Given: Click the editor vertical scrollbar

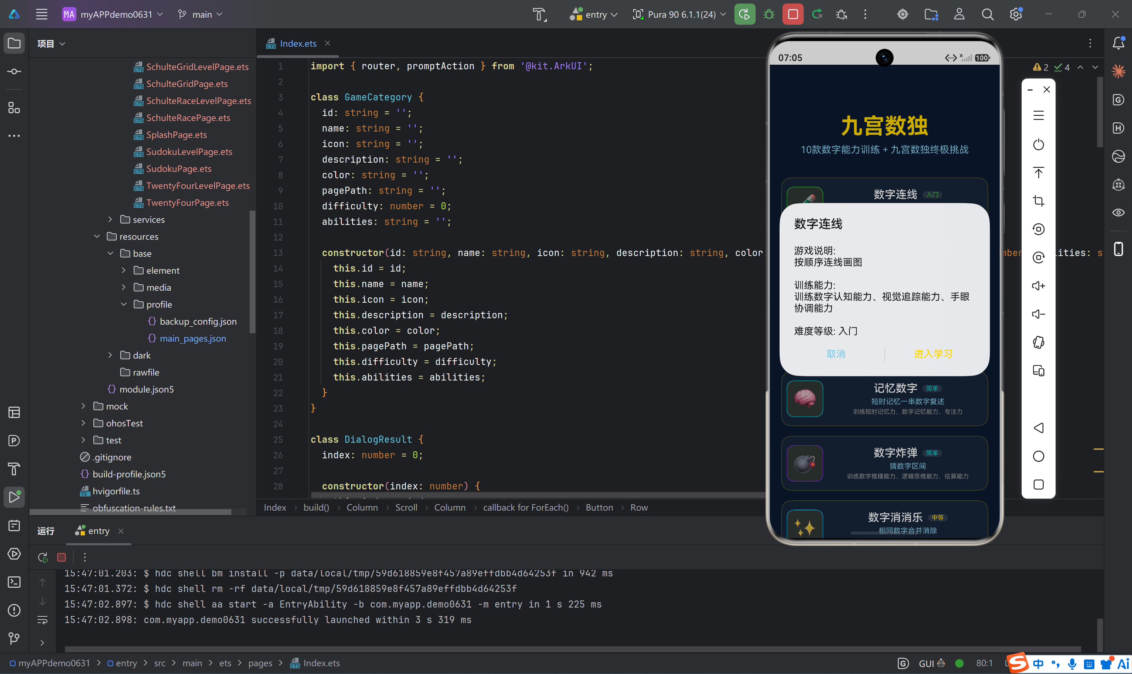Looking at the screenshot, I should (1100, 113).
